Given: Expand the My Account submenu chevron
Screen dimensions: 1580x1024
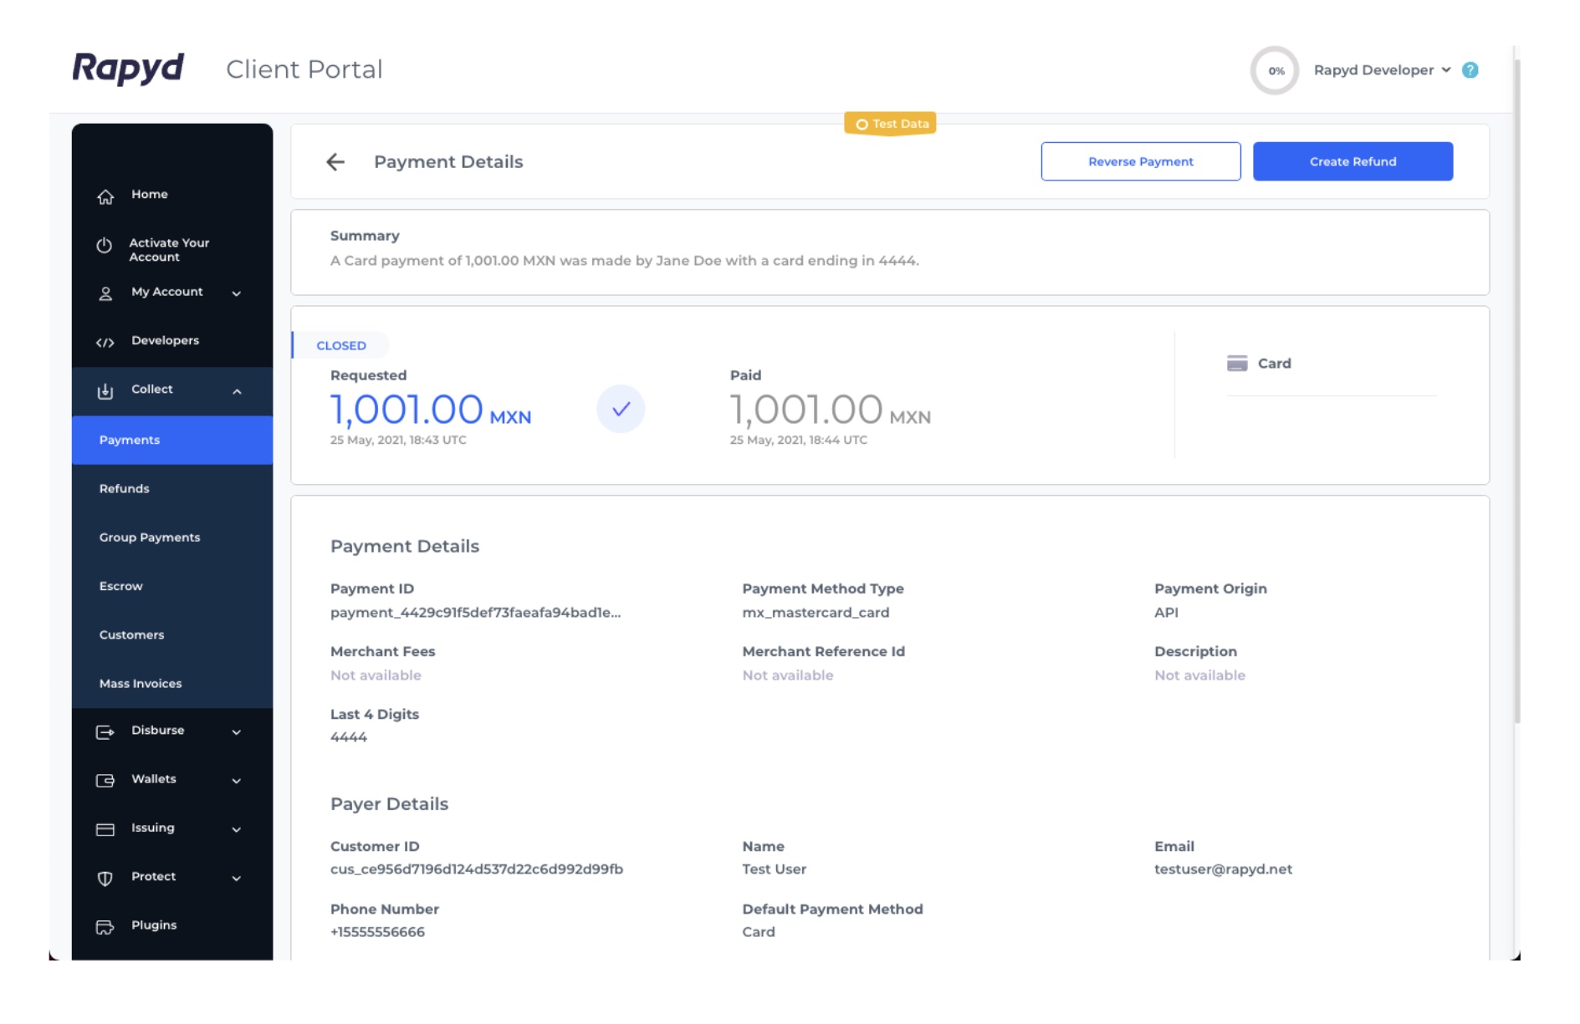Looking at the screenshot, I should tap(237, 293).
